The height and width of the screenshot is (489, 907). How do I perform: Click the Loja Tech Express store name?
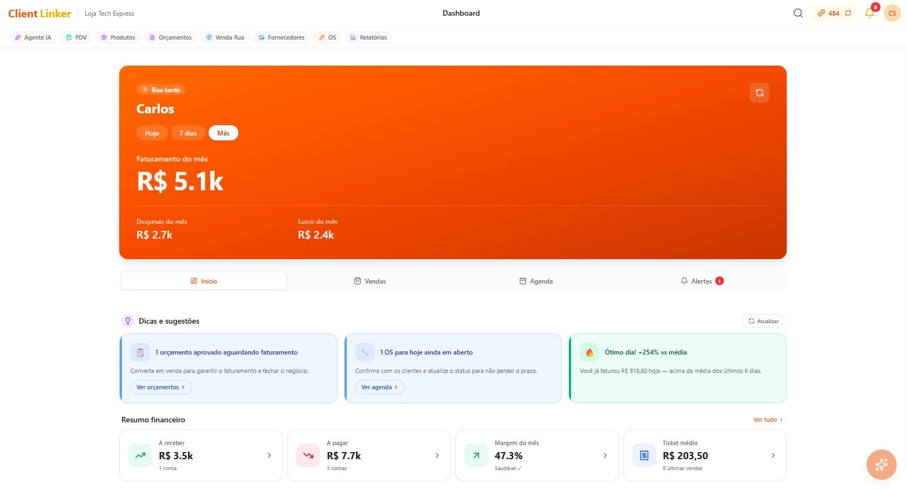109,14
